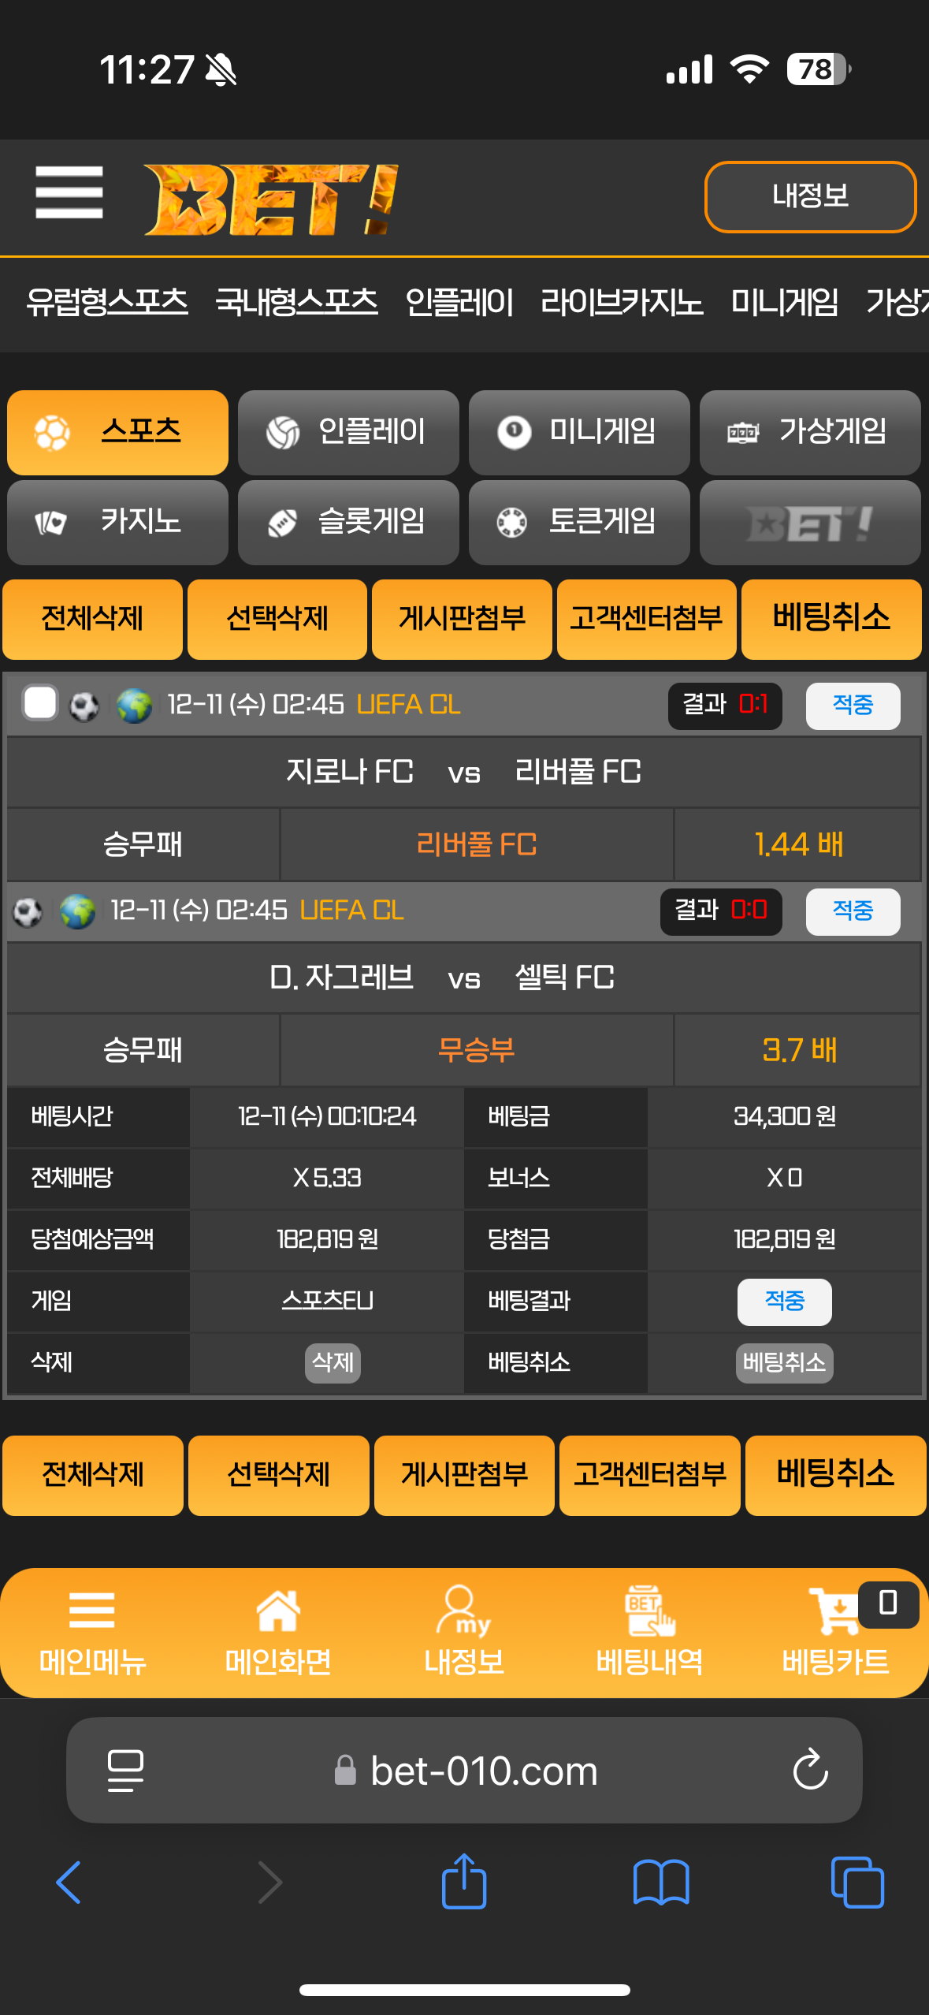This screenshot has height=2015, width=929.
Task: Click top 전체삭제 button
Action: 92,619
